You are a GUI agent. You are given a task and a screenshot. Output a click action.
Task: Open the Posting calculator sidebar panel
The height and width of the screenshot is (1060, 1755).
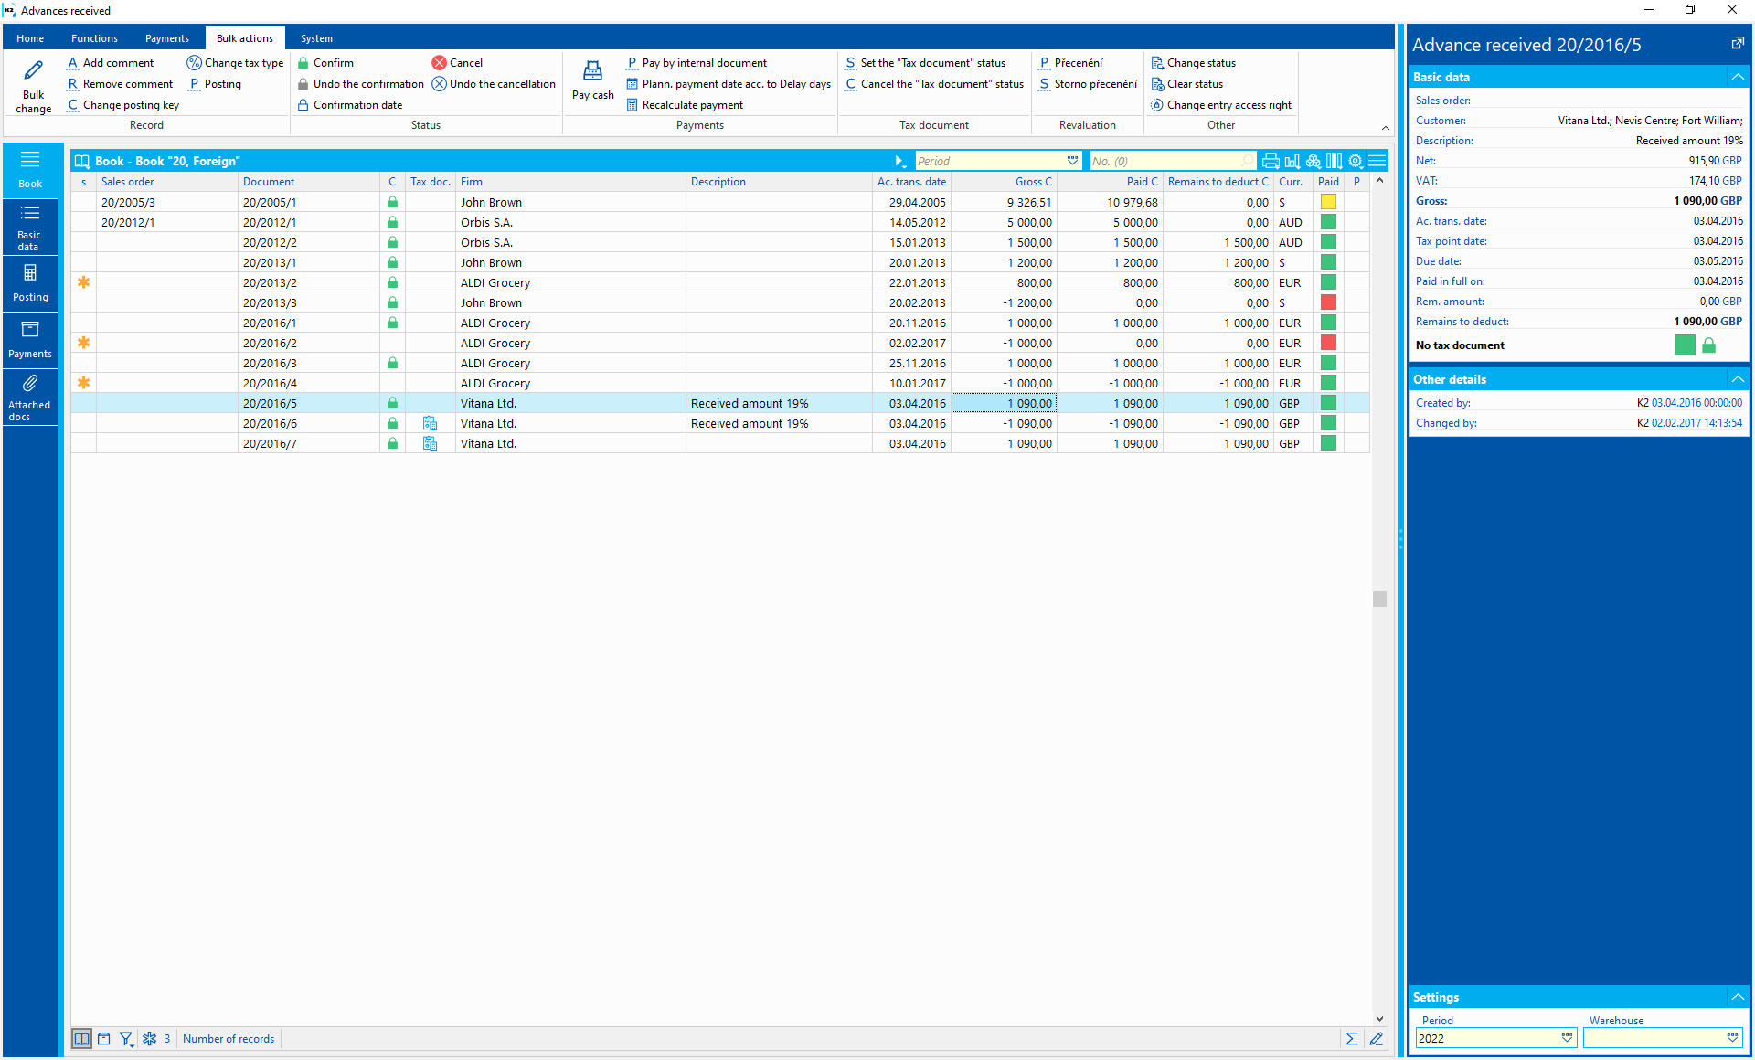(30, 283)
